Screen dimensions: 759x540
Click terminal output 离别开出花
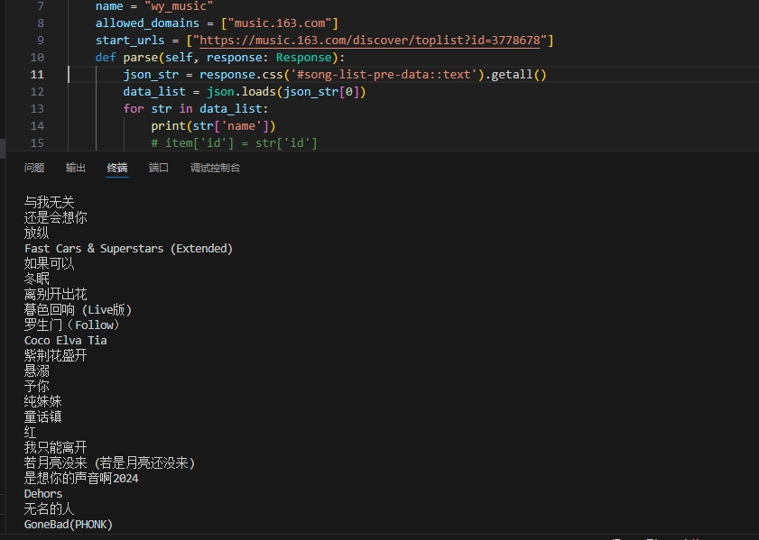pyautogui.click(x=55, y=295)
